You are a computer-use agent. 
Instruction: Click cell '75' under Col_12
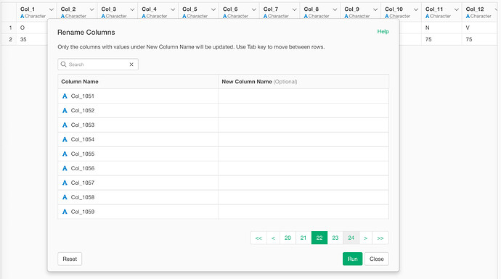point(469,39)
